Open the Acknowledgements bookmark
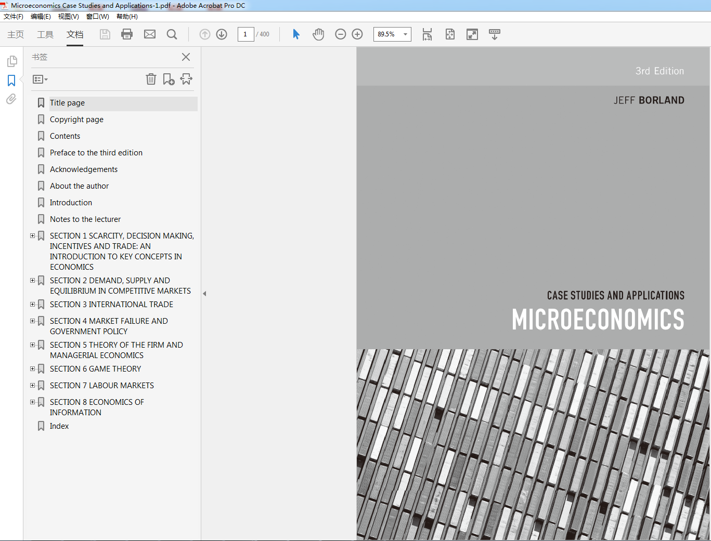Viewport: 711px width, 541px height. click(84, 169)
